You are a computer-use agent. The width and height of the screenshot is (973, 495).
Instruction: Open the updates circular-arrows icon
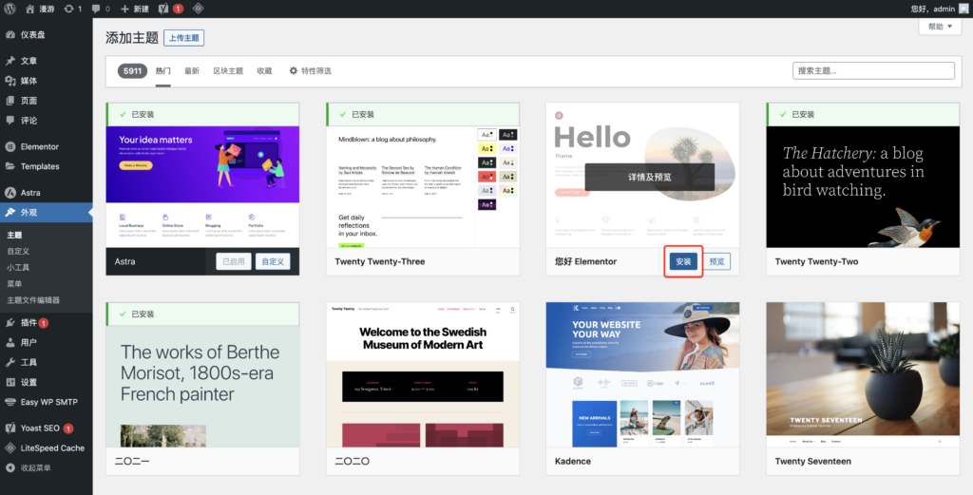coord(68,9)
